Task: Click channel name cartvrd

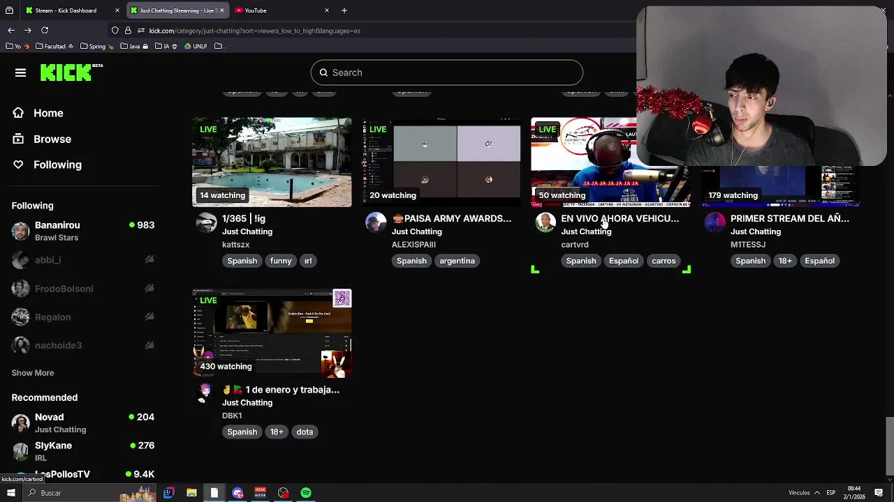Action: pos(575,245)
